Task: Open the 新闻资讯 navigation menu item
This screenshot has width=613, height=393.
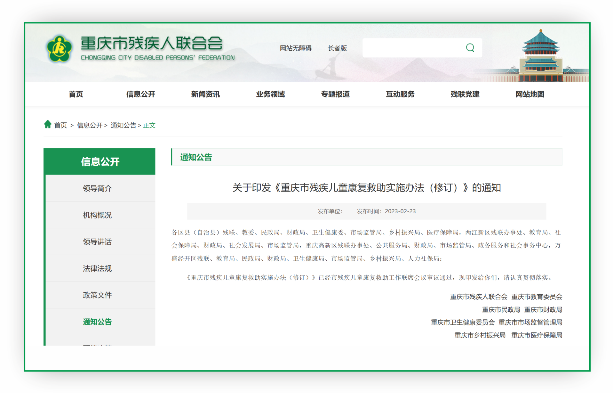Action: 205,94
